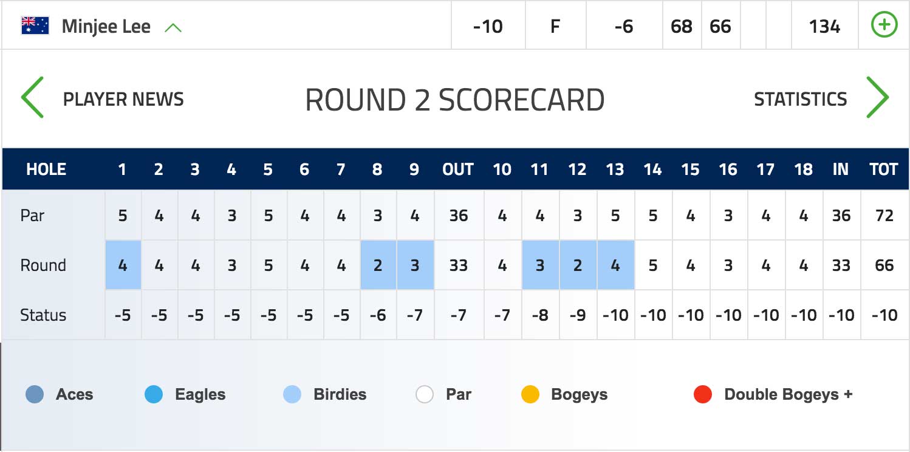Go to Statistics with the right green arrow

[x=877, y=97]
